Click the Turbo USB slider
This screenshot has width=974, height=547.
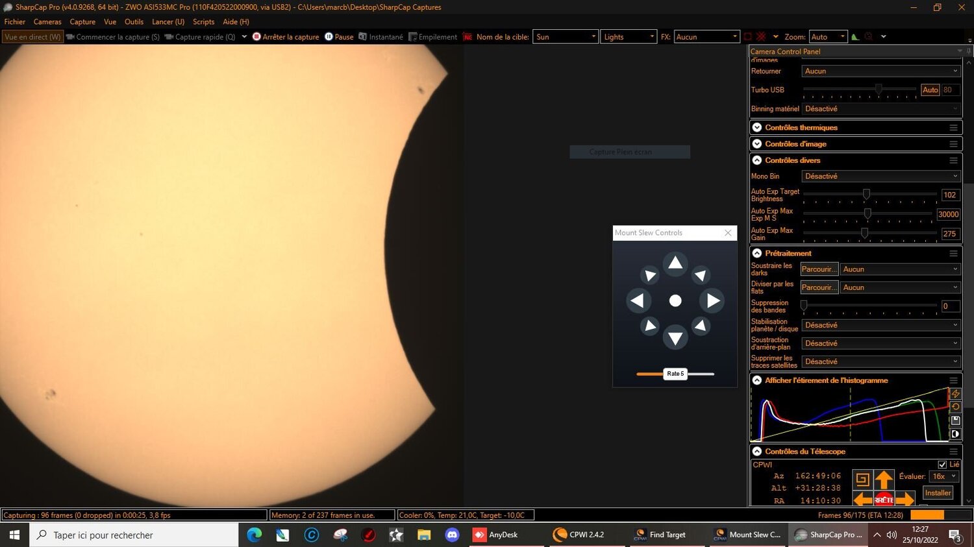(860, 90)
